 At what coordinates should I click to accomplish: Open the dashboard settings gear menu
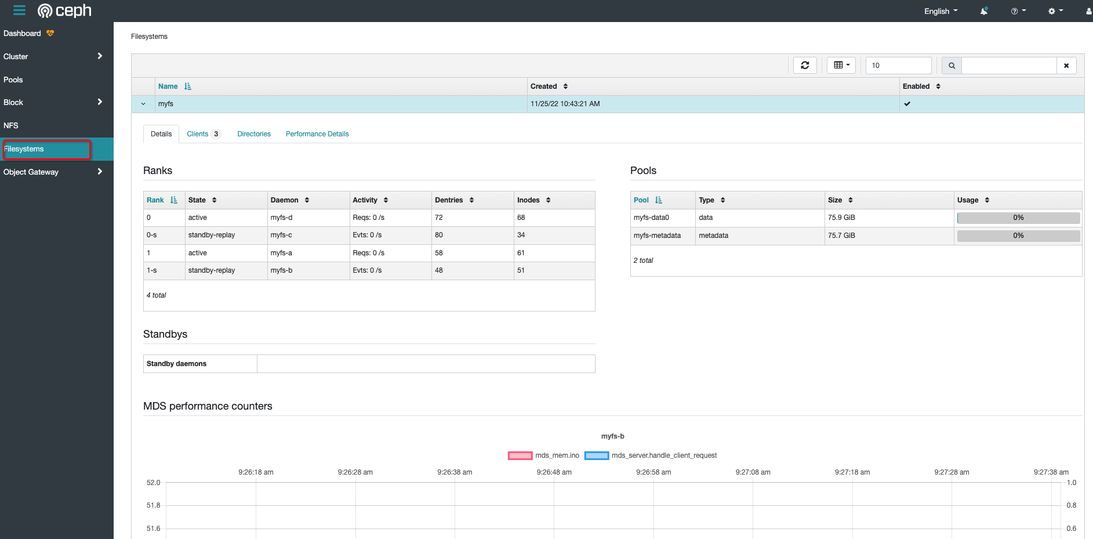[x=1055, y=11]
